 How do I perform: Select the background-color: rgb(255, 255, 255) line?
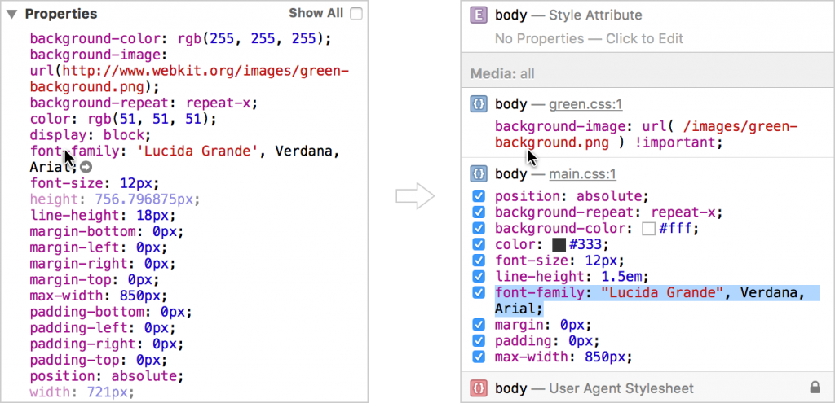181,39
